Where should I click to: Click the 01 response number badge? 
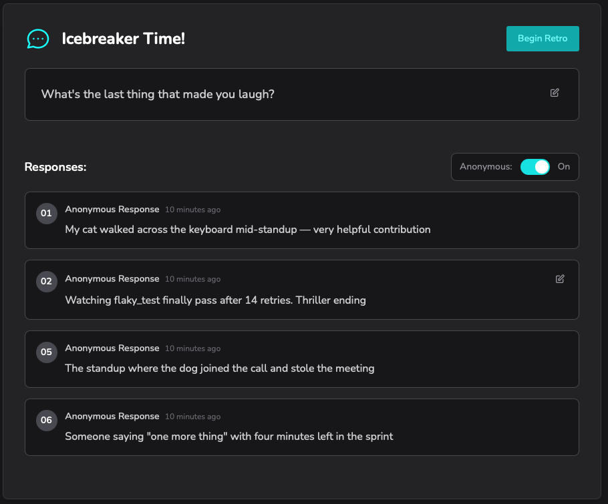tap(47, 213)
